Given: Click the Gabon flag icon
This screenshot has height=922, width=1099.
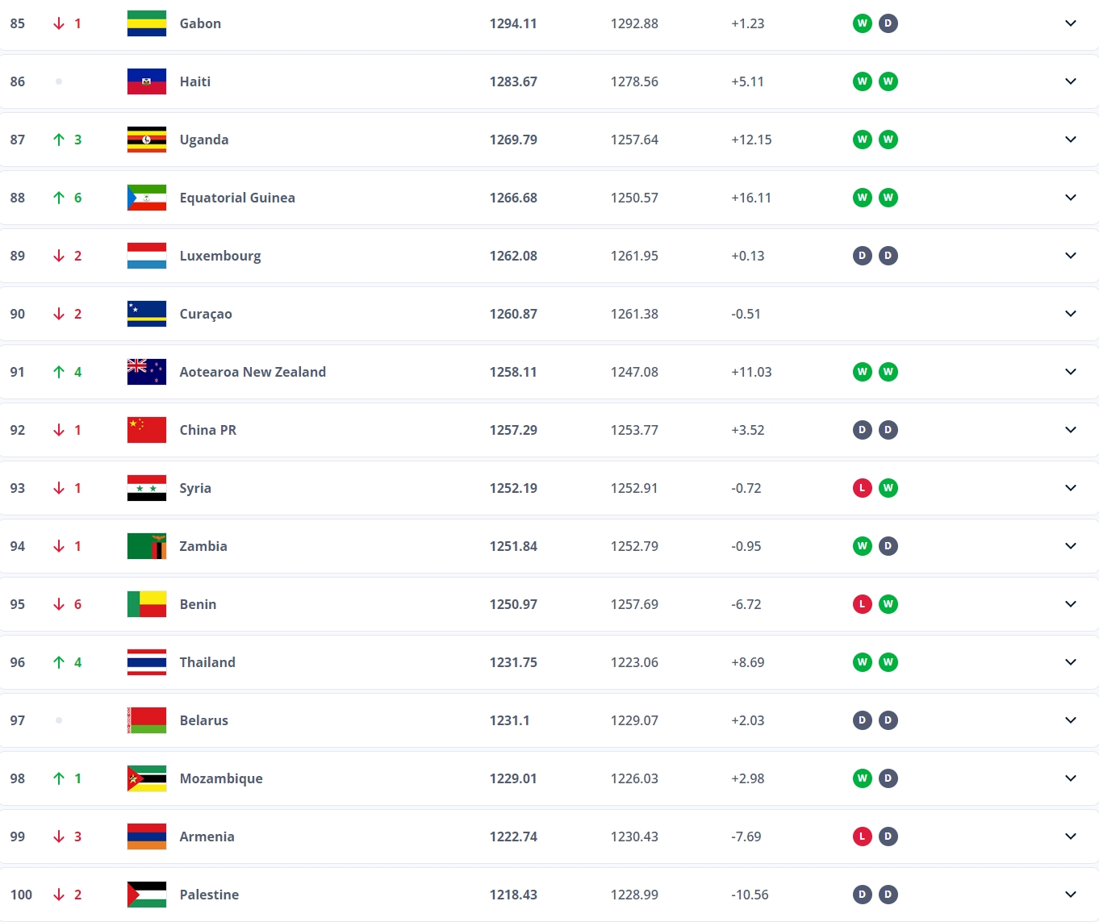Looking at the screenshot, I should pyautogui.click(x=147, y=23).
